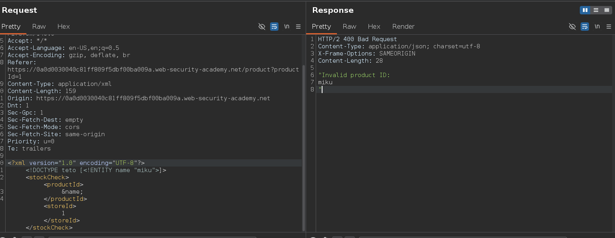Click the Dnt: 1 header
The width and height of the screenshot is (615, 238).
coord(18,105)
